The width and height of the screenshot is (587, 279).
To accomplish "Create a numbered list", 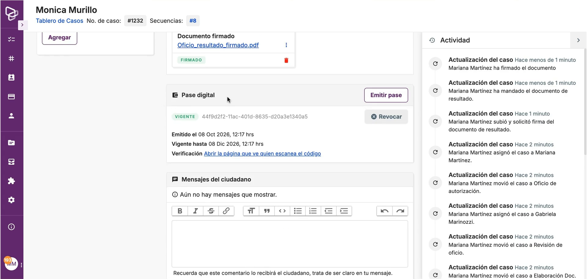I will tap(313, 211).
